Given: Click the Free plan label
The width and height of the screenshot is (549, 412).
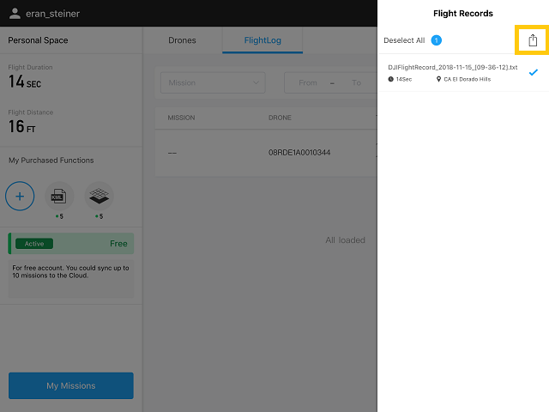Looking at the screenshot, I should point(118,244).
